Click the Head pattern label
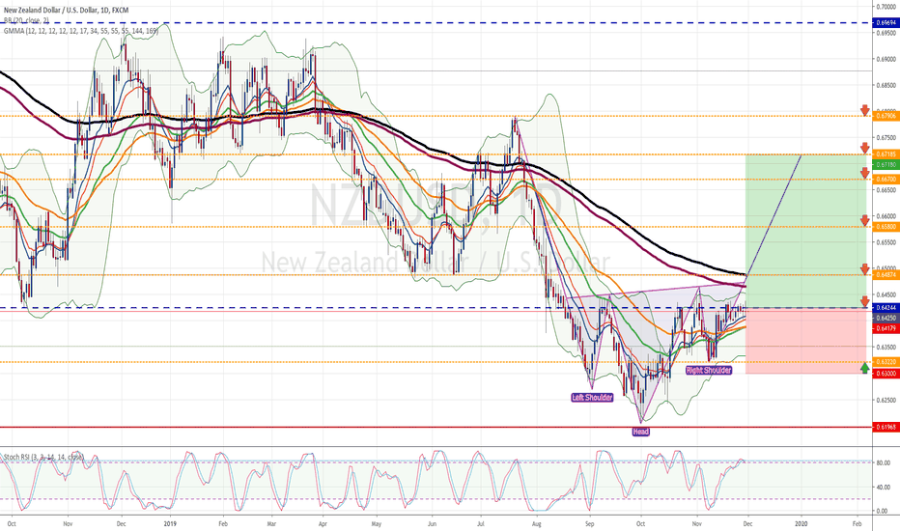900x531 pixels. click(x=640, y=432)
